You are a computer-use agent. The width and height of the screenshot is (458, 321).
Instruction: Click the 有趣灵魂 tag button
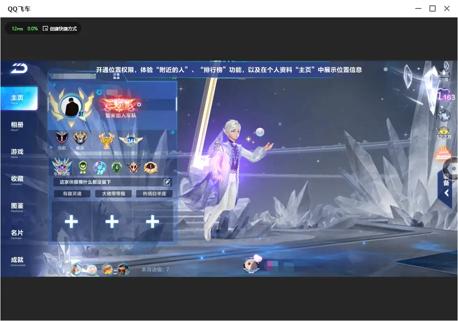tap(72, 194)
